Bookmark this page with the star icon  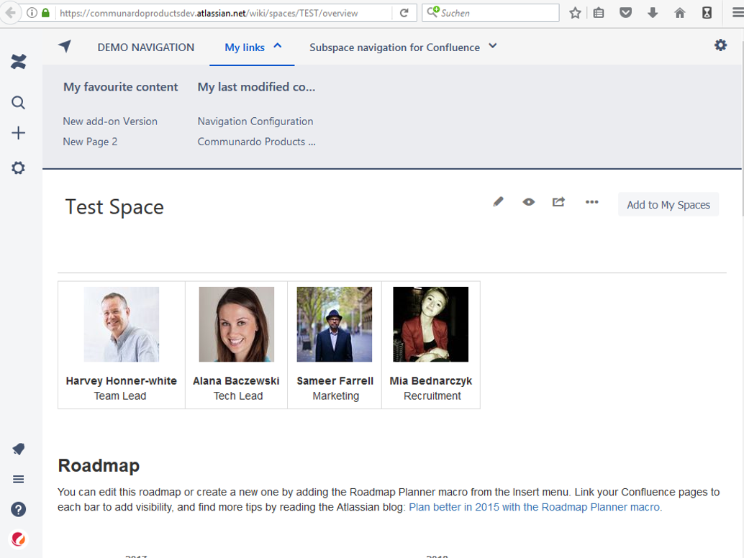[575, 13]
